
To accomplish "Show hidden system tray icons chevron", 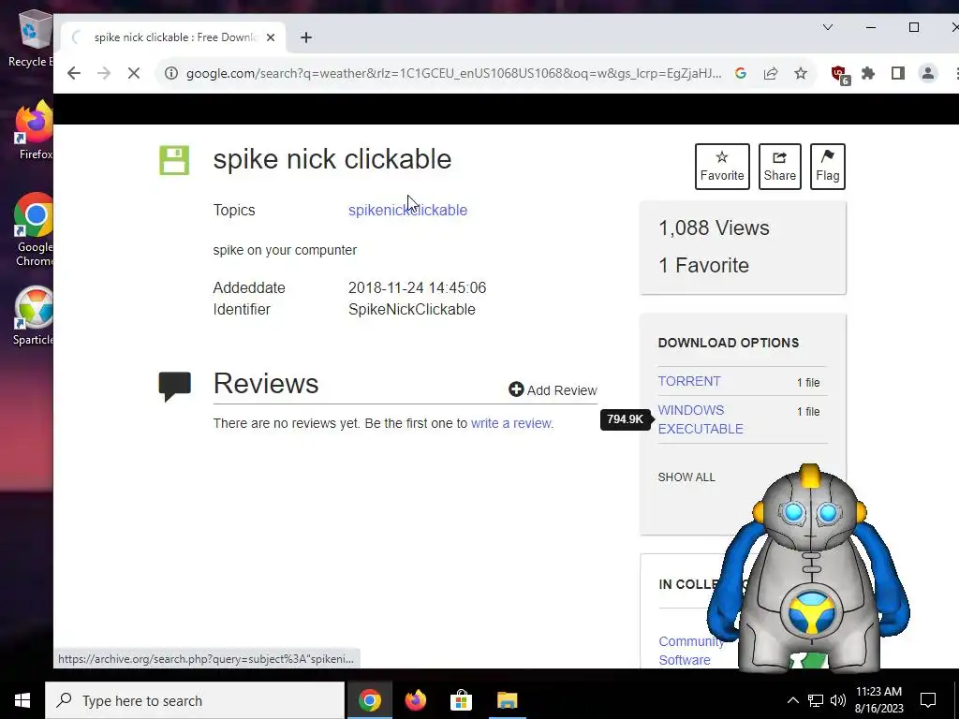I will [x=792, y=700].
